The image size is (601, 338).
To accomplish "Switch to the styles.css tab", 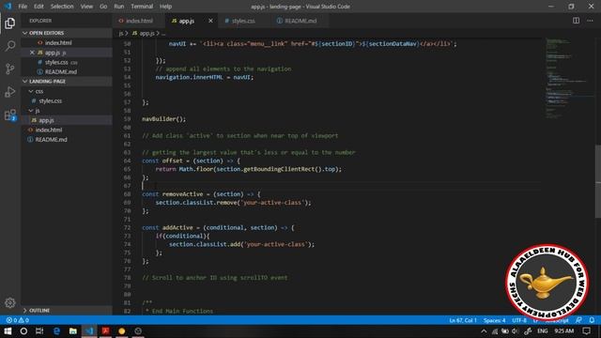I will 243,21.
